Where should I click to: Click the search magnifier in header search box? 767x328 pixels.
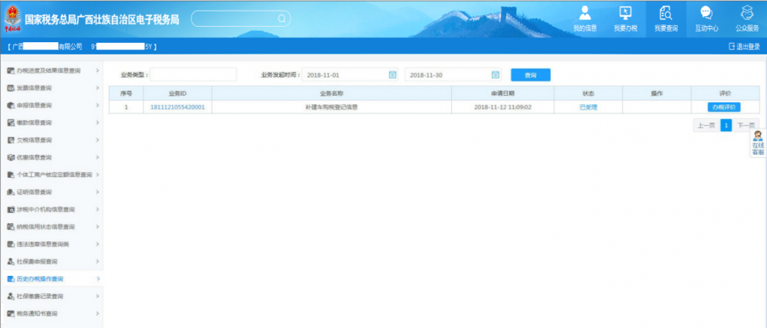tap(281, 18)
